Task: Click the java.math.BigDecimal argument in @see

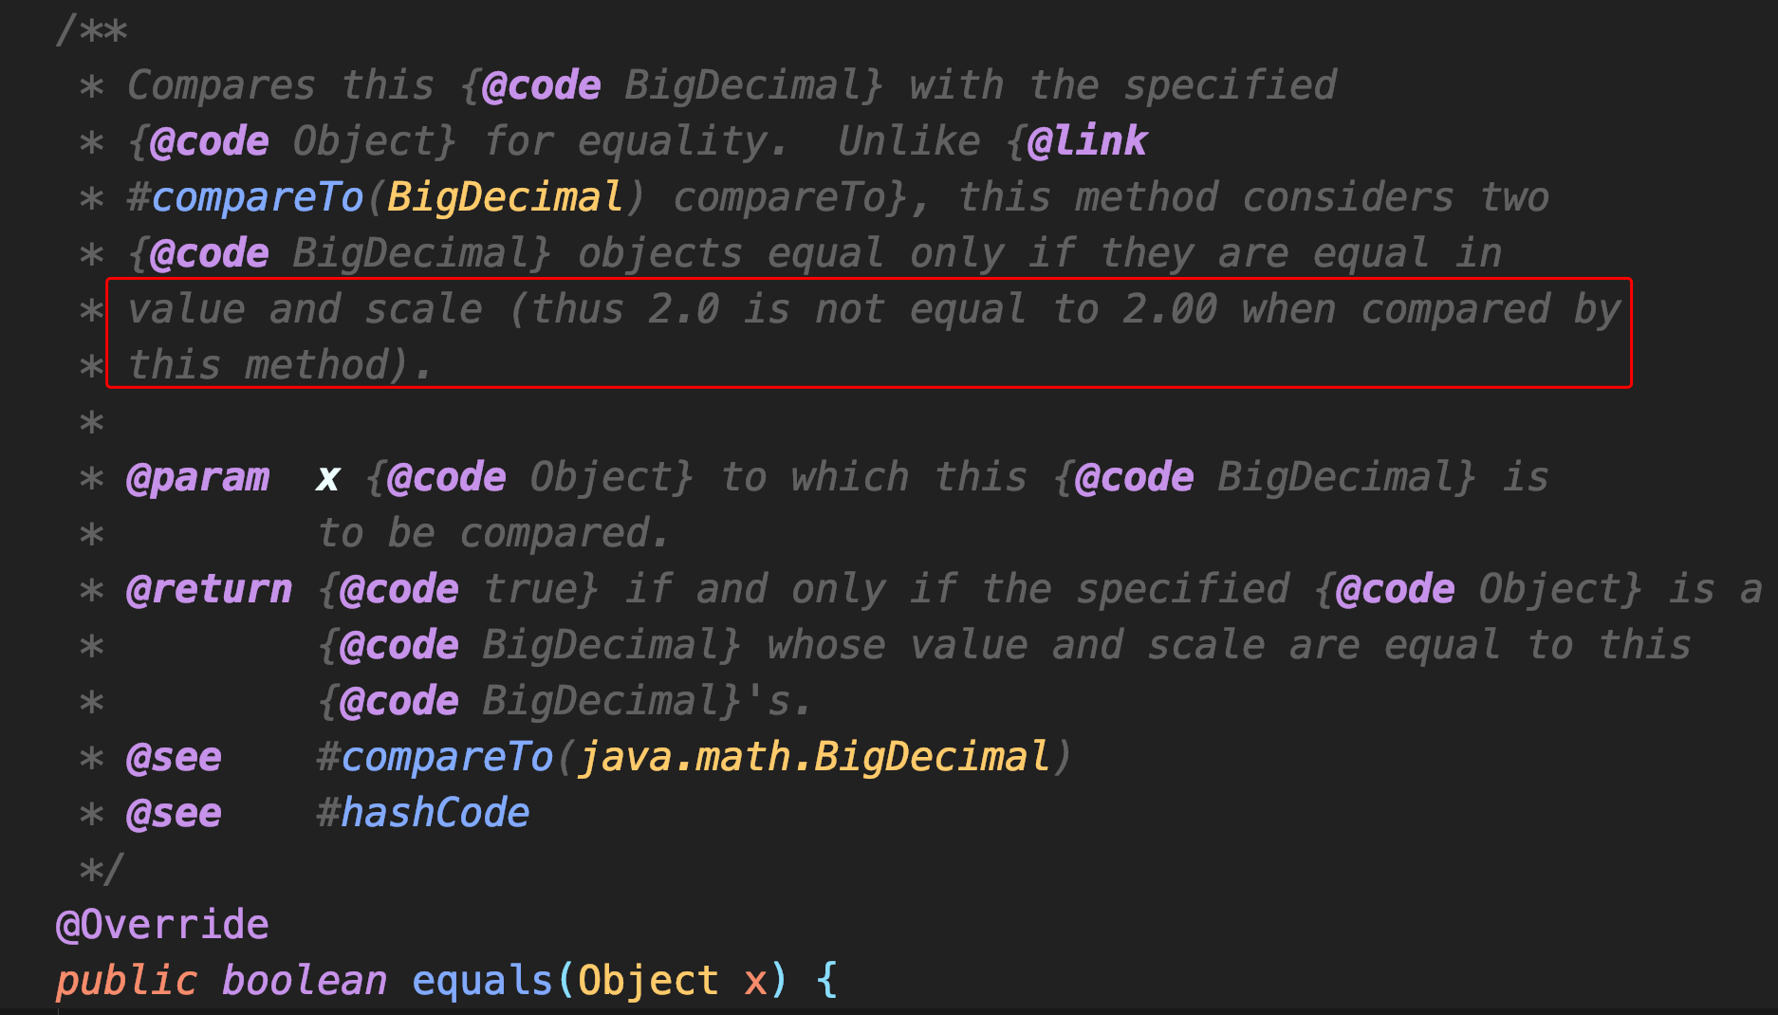Action: coord(814,757)
